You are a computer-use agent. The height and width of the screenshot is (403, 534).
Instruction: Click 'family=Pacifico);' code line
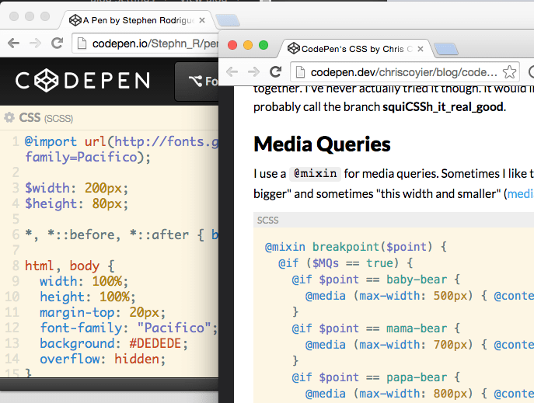[x=88, y=157]
